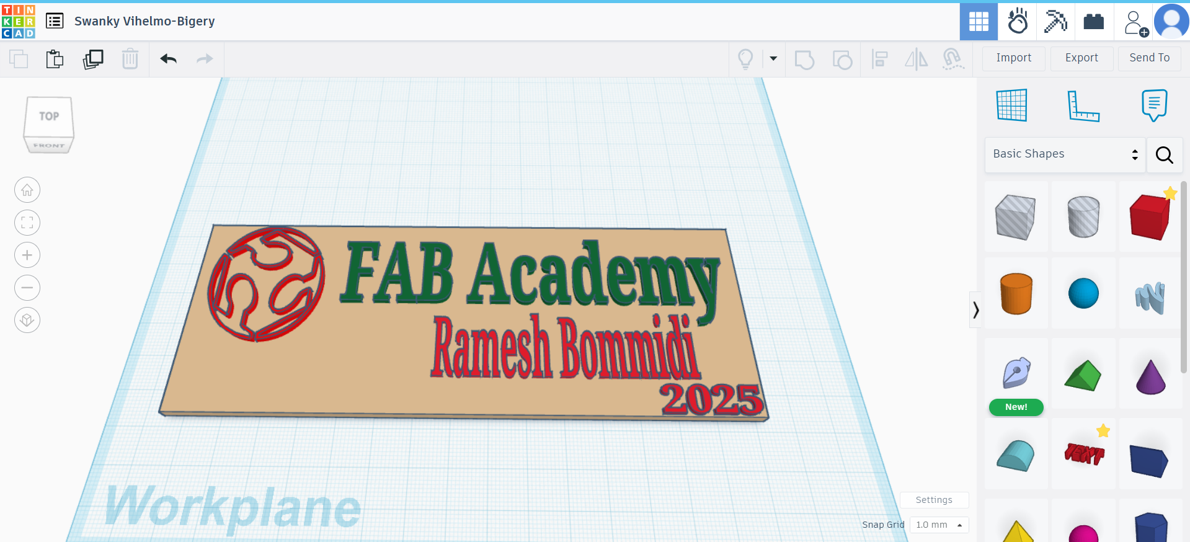Open the user profile avatar

(x=1171, y=22)
